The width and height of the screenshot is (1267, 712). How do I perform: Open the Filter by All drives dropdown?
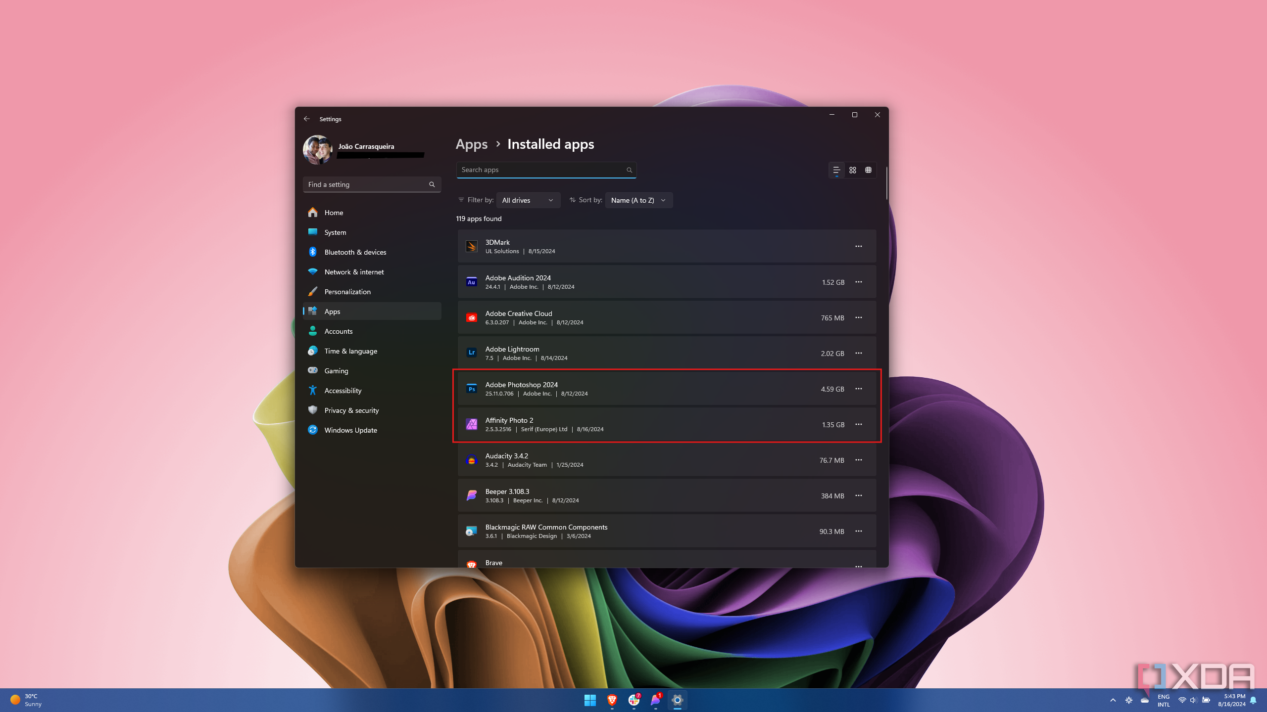click(528, 200)
